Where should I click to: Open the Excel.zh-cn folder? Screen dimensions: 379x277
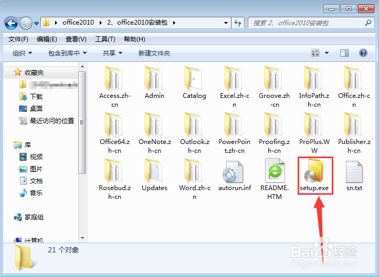click(x=234, y=87)
